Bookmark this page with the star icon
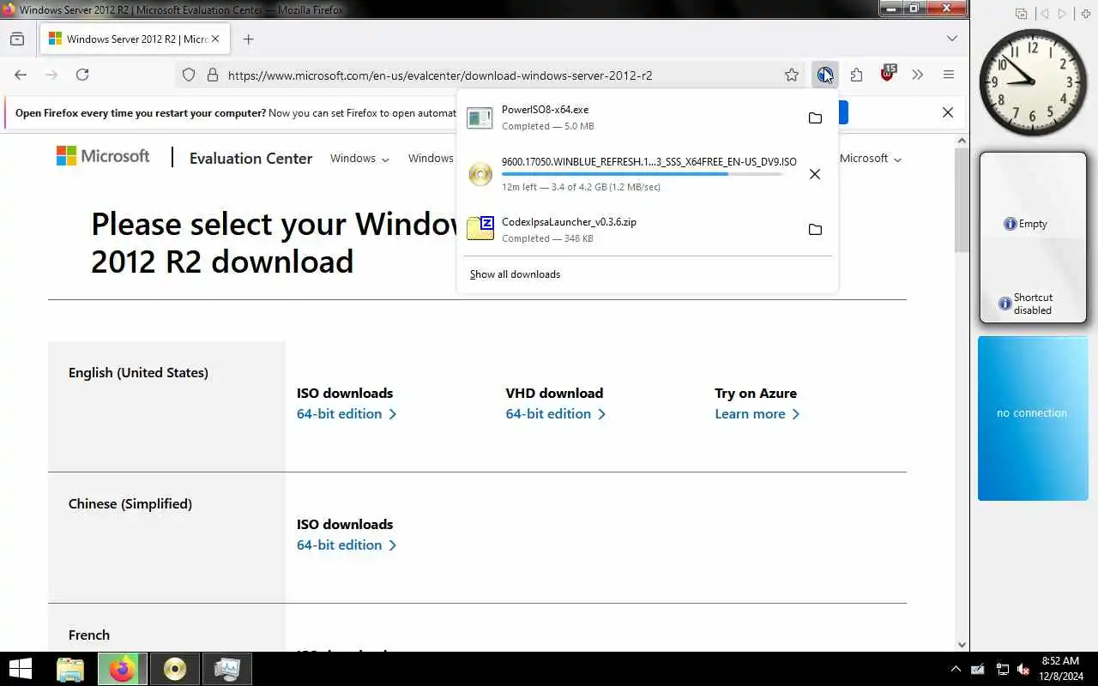Screen dimensions: 1098x686 792,75
